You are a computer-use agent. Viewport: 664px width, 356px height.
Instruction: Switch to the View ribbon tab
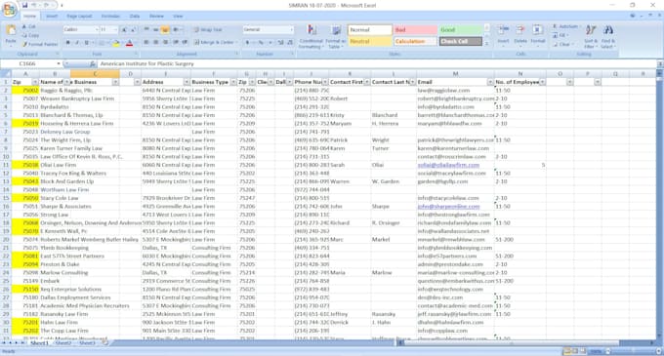pyautogui.click(x=178, y=16)
